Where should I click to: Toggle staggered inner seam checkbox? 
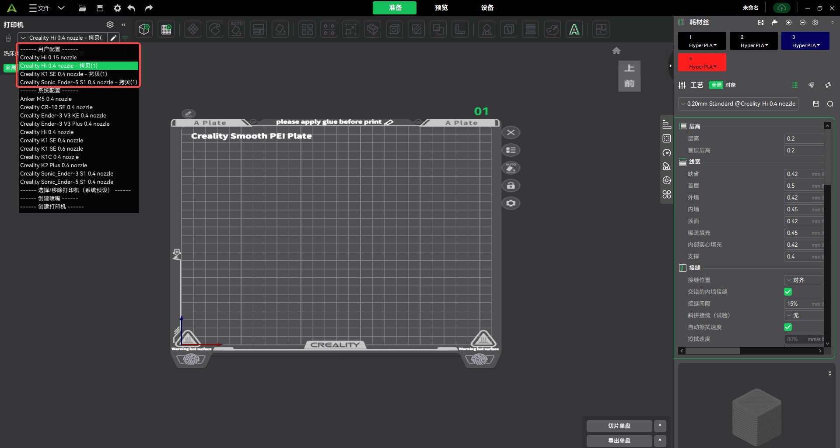pyautogui.click(x=788, y=292)
